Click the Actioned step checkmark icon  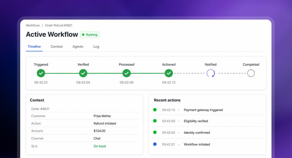click(x=169, y=73)
